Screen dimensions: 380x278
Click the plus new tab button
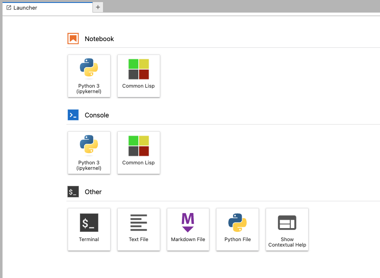(98, 7)
